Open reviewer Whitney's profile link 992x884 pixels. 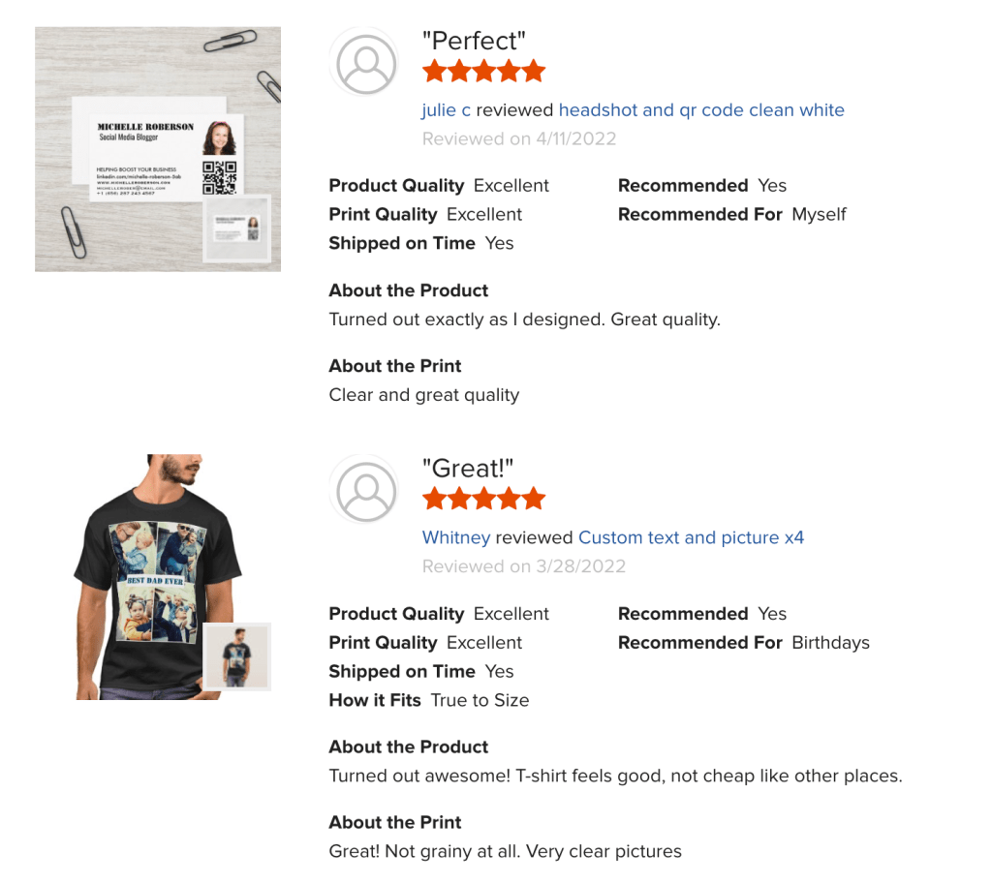(456, 537)
